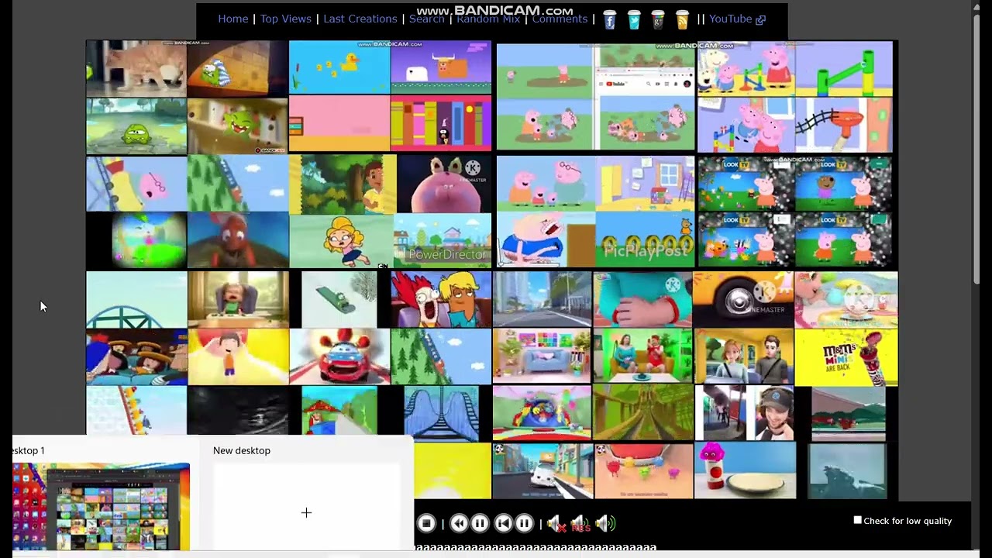Click the women on green sofa tile
This screenshot has width=992, height=558.
pyautogui.click(x=642, y=356)
